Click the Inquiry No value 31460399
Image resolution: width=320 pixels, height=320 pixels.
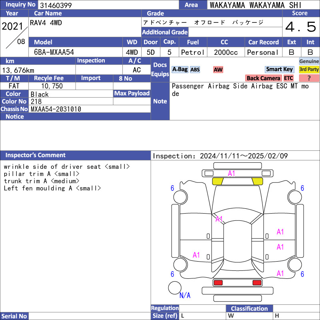[55, 5]
